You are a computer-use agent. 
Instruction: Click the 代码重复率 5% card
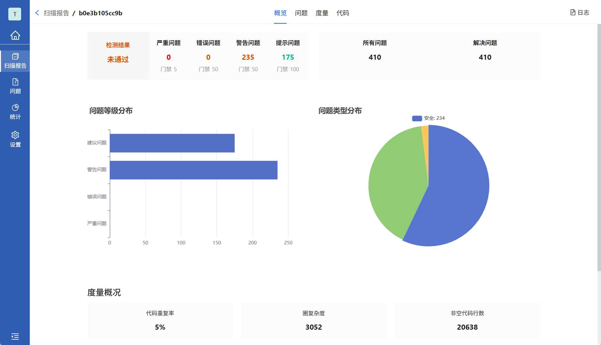point(160,320)
